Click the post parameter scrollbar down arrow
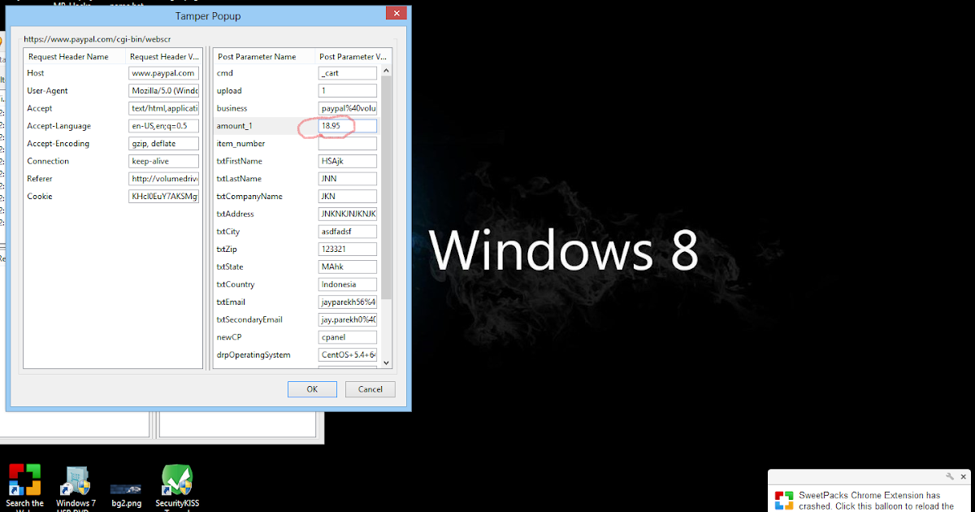 [387, 363]
